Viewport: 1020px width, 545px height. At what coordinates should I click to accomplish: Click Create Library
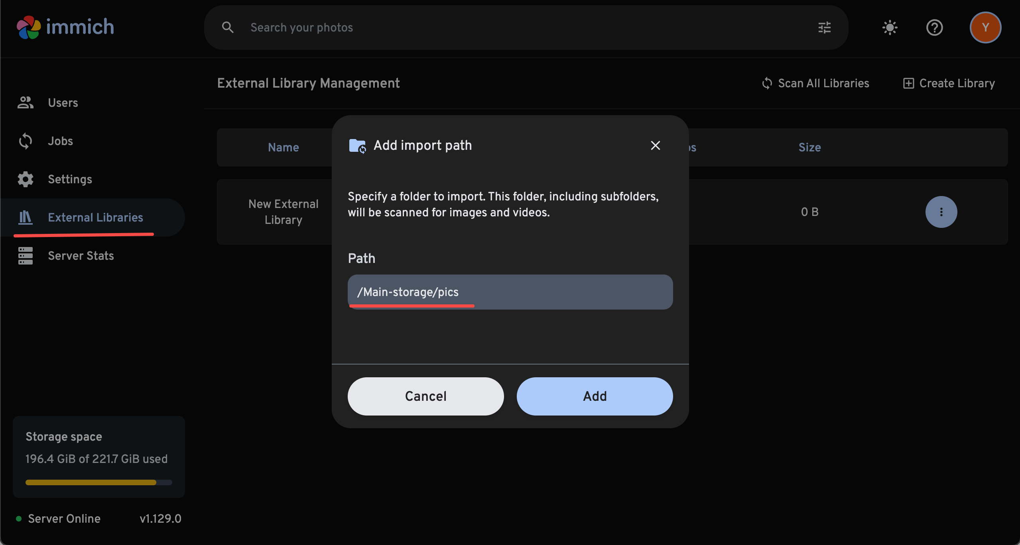(x=949, y=83)
